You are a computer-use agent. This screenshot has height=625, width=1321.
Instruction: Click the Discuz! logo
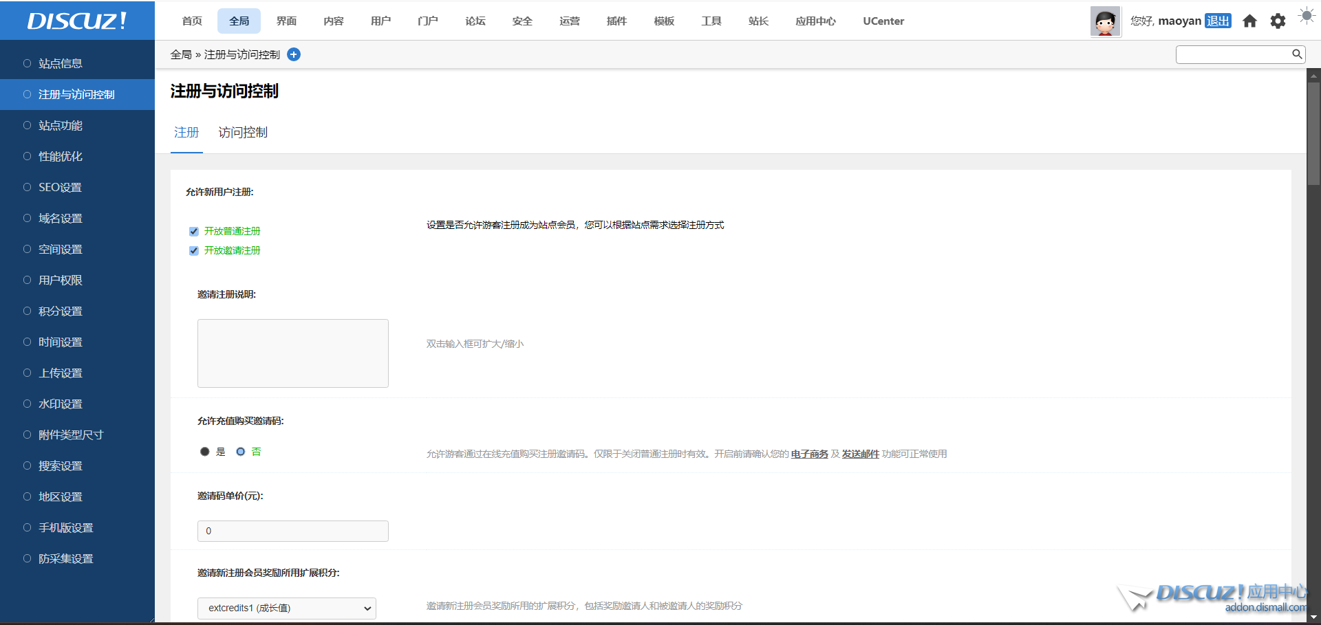[77, 21]
